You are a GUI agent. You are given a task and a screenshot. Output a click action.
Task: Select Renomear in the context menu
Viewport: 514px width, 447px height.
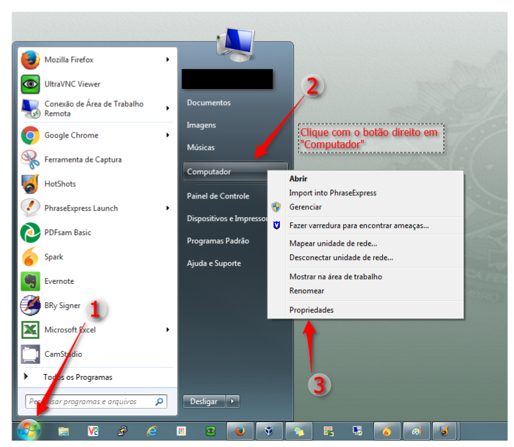pos(365,291)
